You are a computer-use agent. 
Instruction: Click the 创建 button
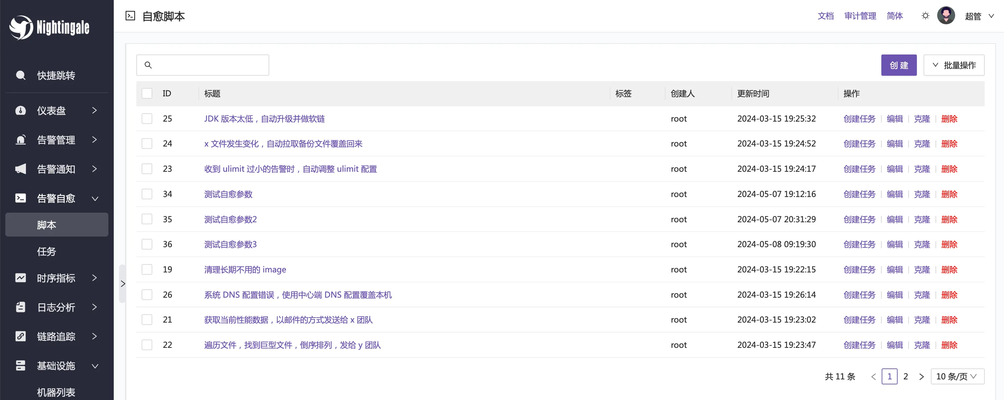coord(899,65)
